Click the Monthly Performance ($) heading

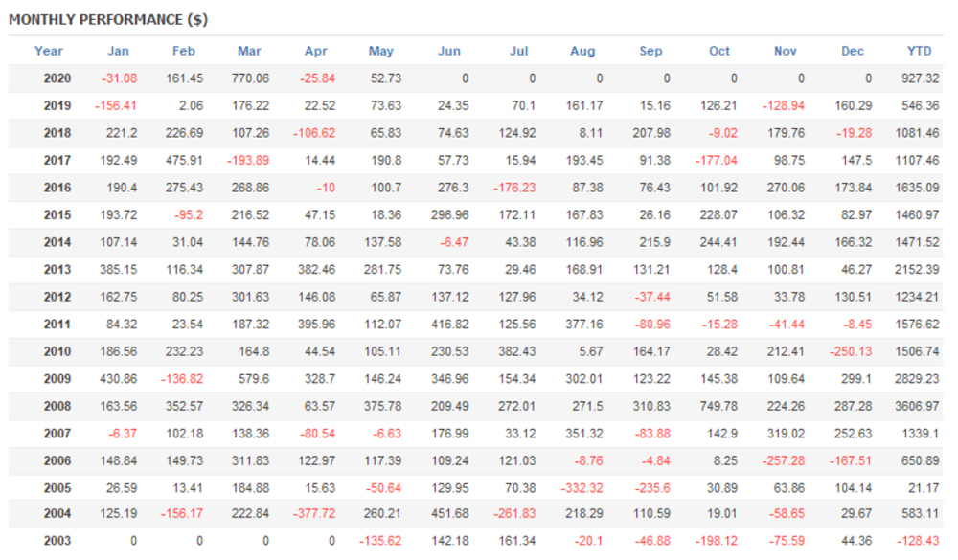(108, 19)
